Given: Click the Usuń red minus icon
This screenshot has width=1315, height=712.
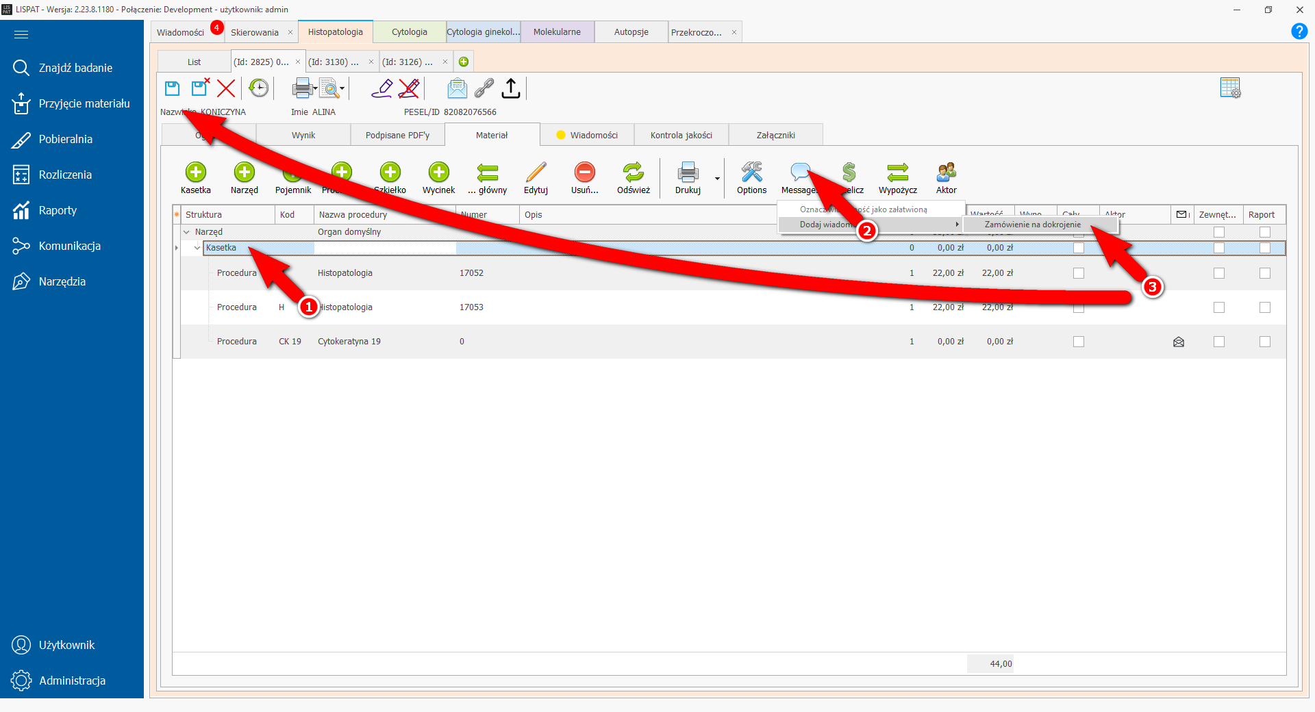Looking at the screenshot, I should [x=585, y=172].
